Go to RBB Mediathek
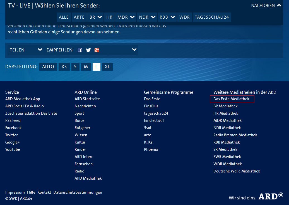 coord(227,142)
